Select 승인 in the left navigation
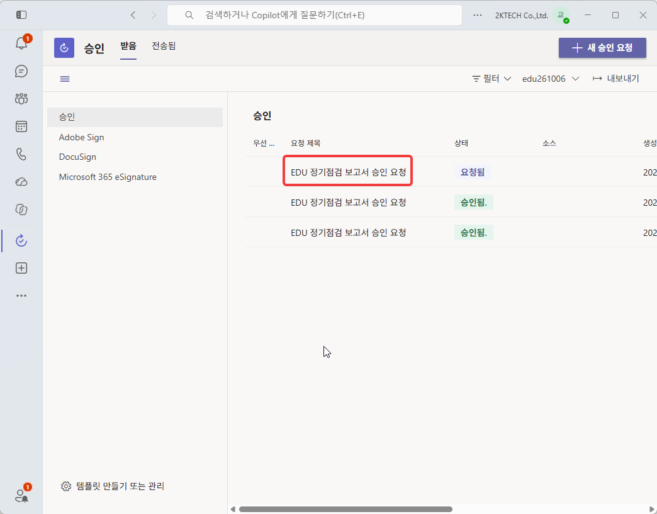The width and height of the screenshot is (657, 514). 135,117
